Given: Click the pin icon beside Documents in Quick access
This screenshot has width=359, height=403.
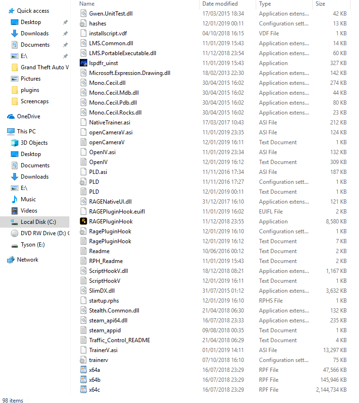Looking at the screenshot, I should (x=65, y=45).
